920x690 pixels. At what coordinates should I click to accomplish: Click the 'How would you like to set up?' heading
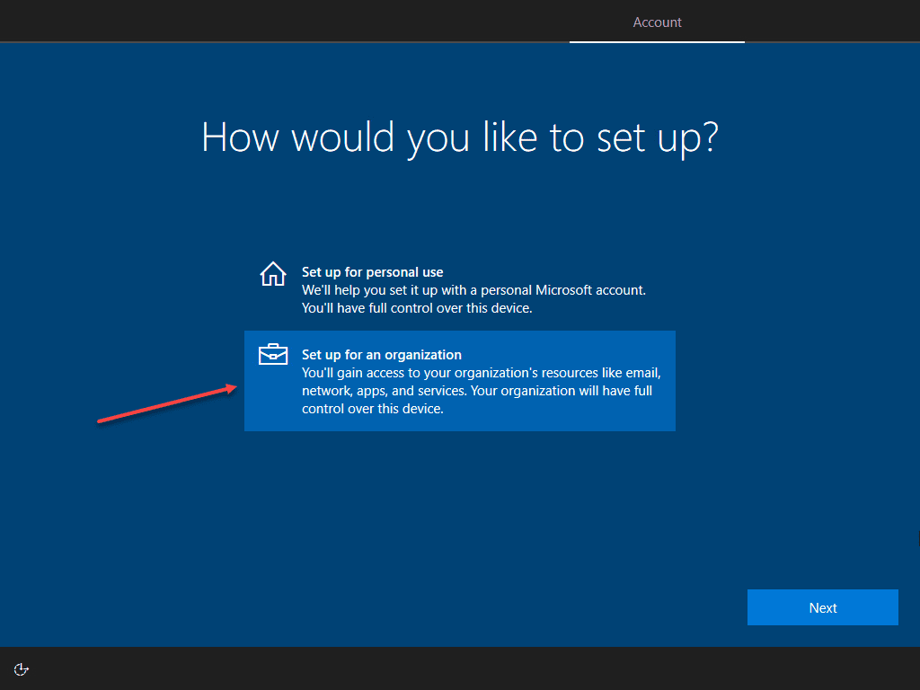[459, 137]
